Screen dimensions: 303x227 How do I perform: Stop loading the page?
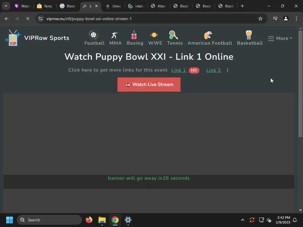tap(28, 19)
